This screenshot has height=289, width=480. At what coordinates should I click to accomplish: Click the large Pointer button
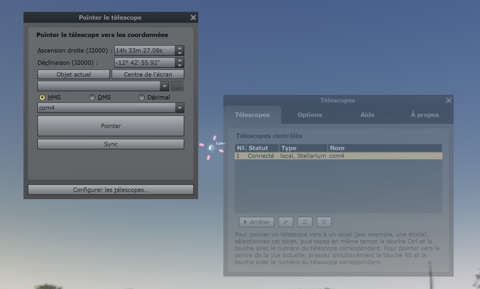pos(111,126)
